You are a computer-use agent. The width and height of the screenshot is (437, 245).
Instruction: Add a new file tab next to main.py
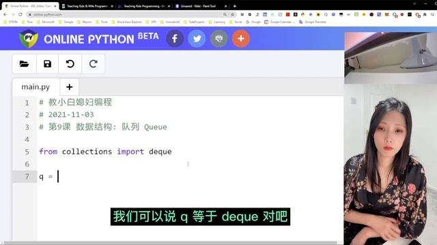[x=70, y=87]
